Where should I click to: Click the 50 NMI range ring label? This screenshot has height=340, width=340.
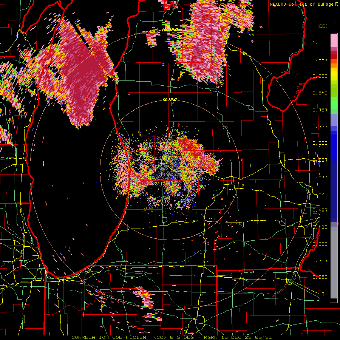(x=170, y=100)
